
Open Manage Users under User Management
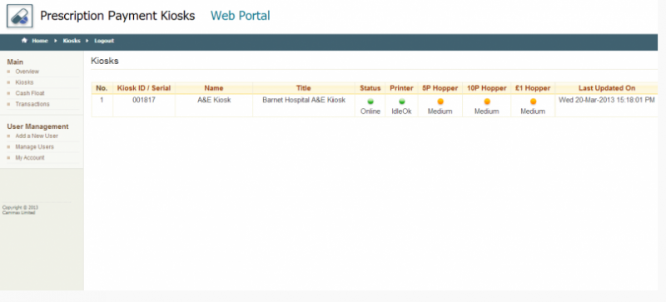[x=34, y=147]
